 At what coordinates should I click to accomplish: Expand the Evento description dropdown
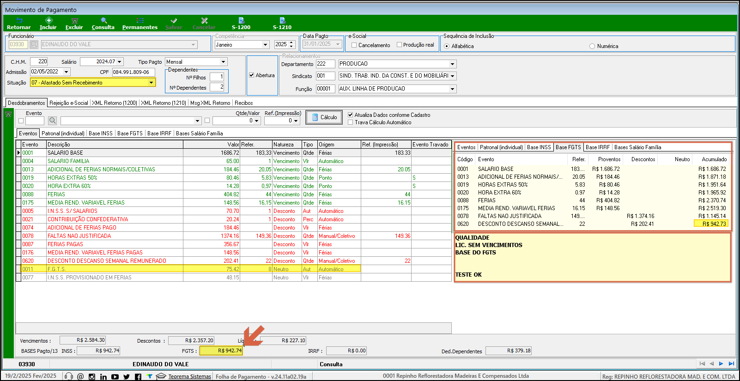[198, 121]
